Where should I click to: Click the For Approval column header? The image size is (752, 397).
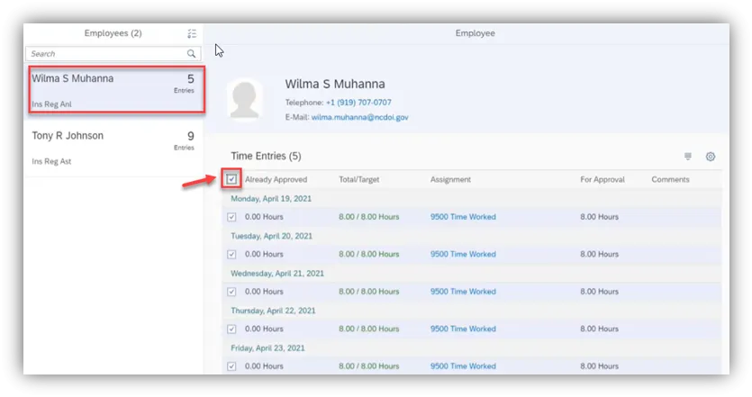coord(603,180)
